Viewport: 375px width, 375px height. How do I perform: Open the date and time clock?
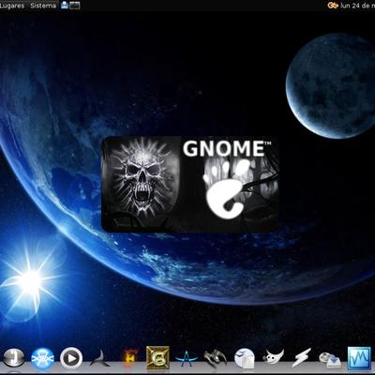click(x=357, y=6)
